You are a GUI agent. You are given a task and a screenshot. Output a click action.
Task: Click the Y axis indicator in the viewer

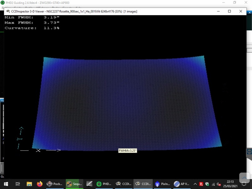20,139
